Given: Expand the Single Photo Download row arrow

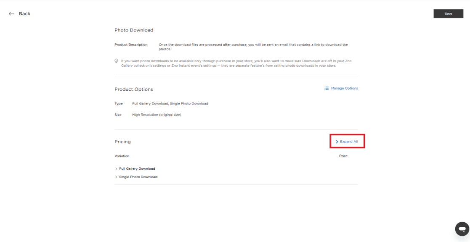Looking at the screenshot, I should tap(116, 177).
